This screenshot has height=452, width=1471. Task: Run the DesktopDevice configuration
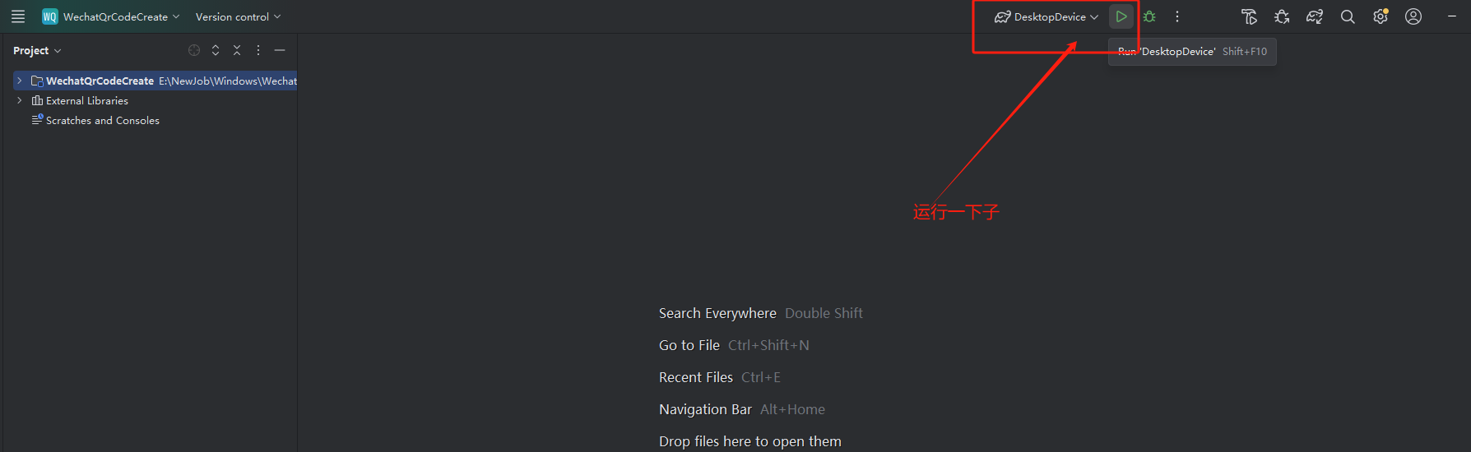click(x=1121, y=16)
